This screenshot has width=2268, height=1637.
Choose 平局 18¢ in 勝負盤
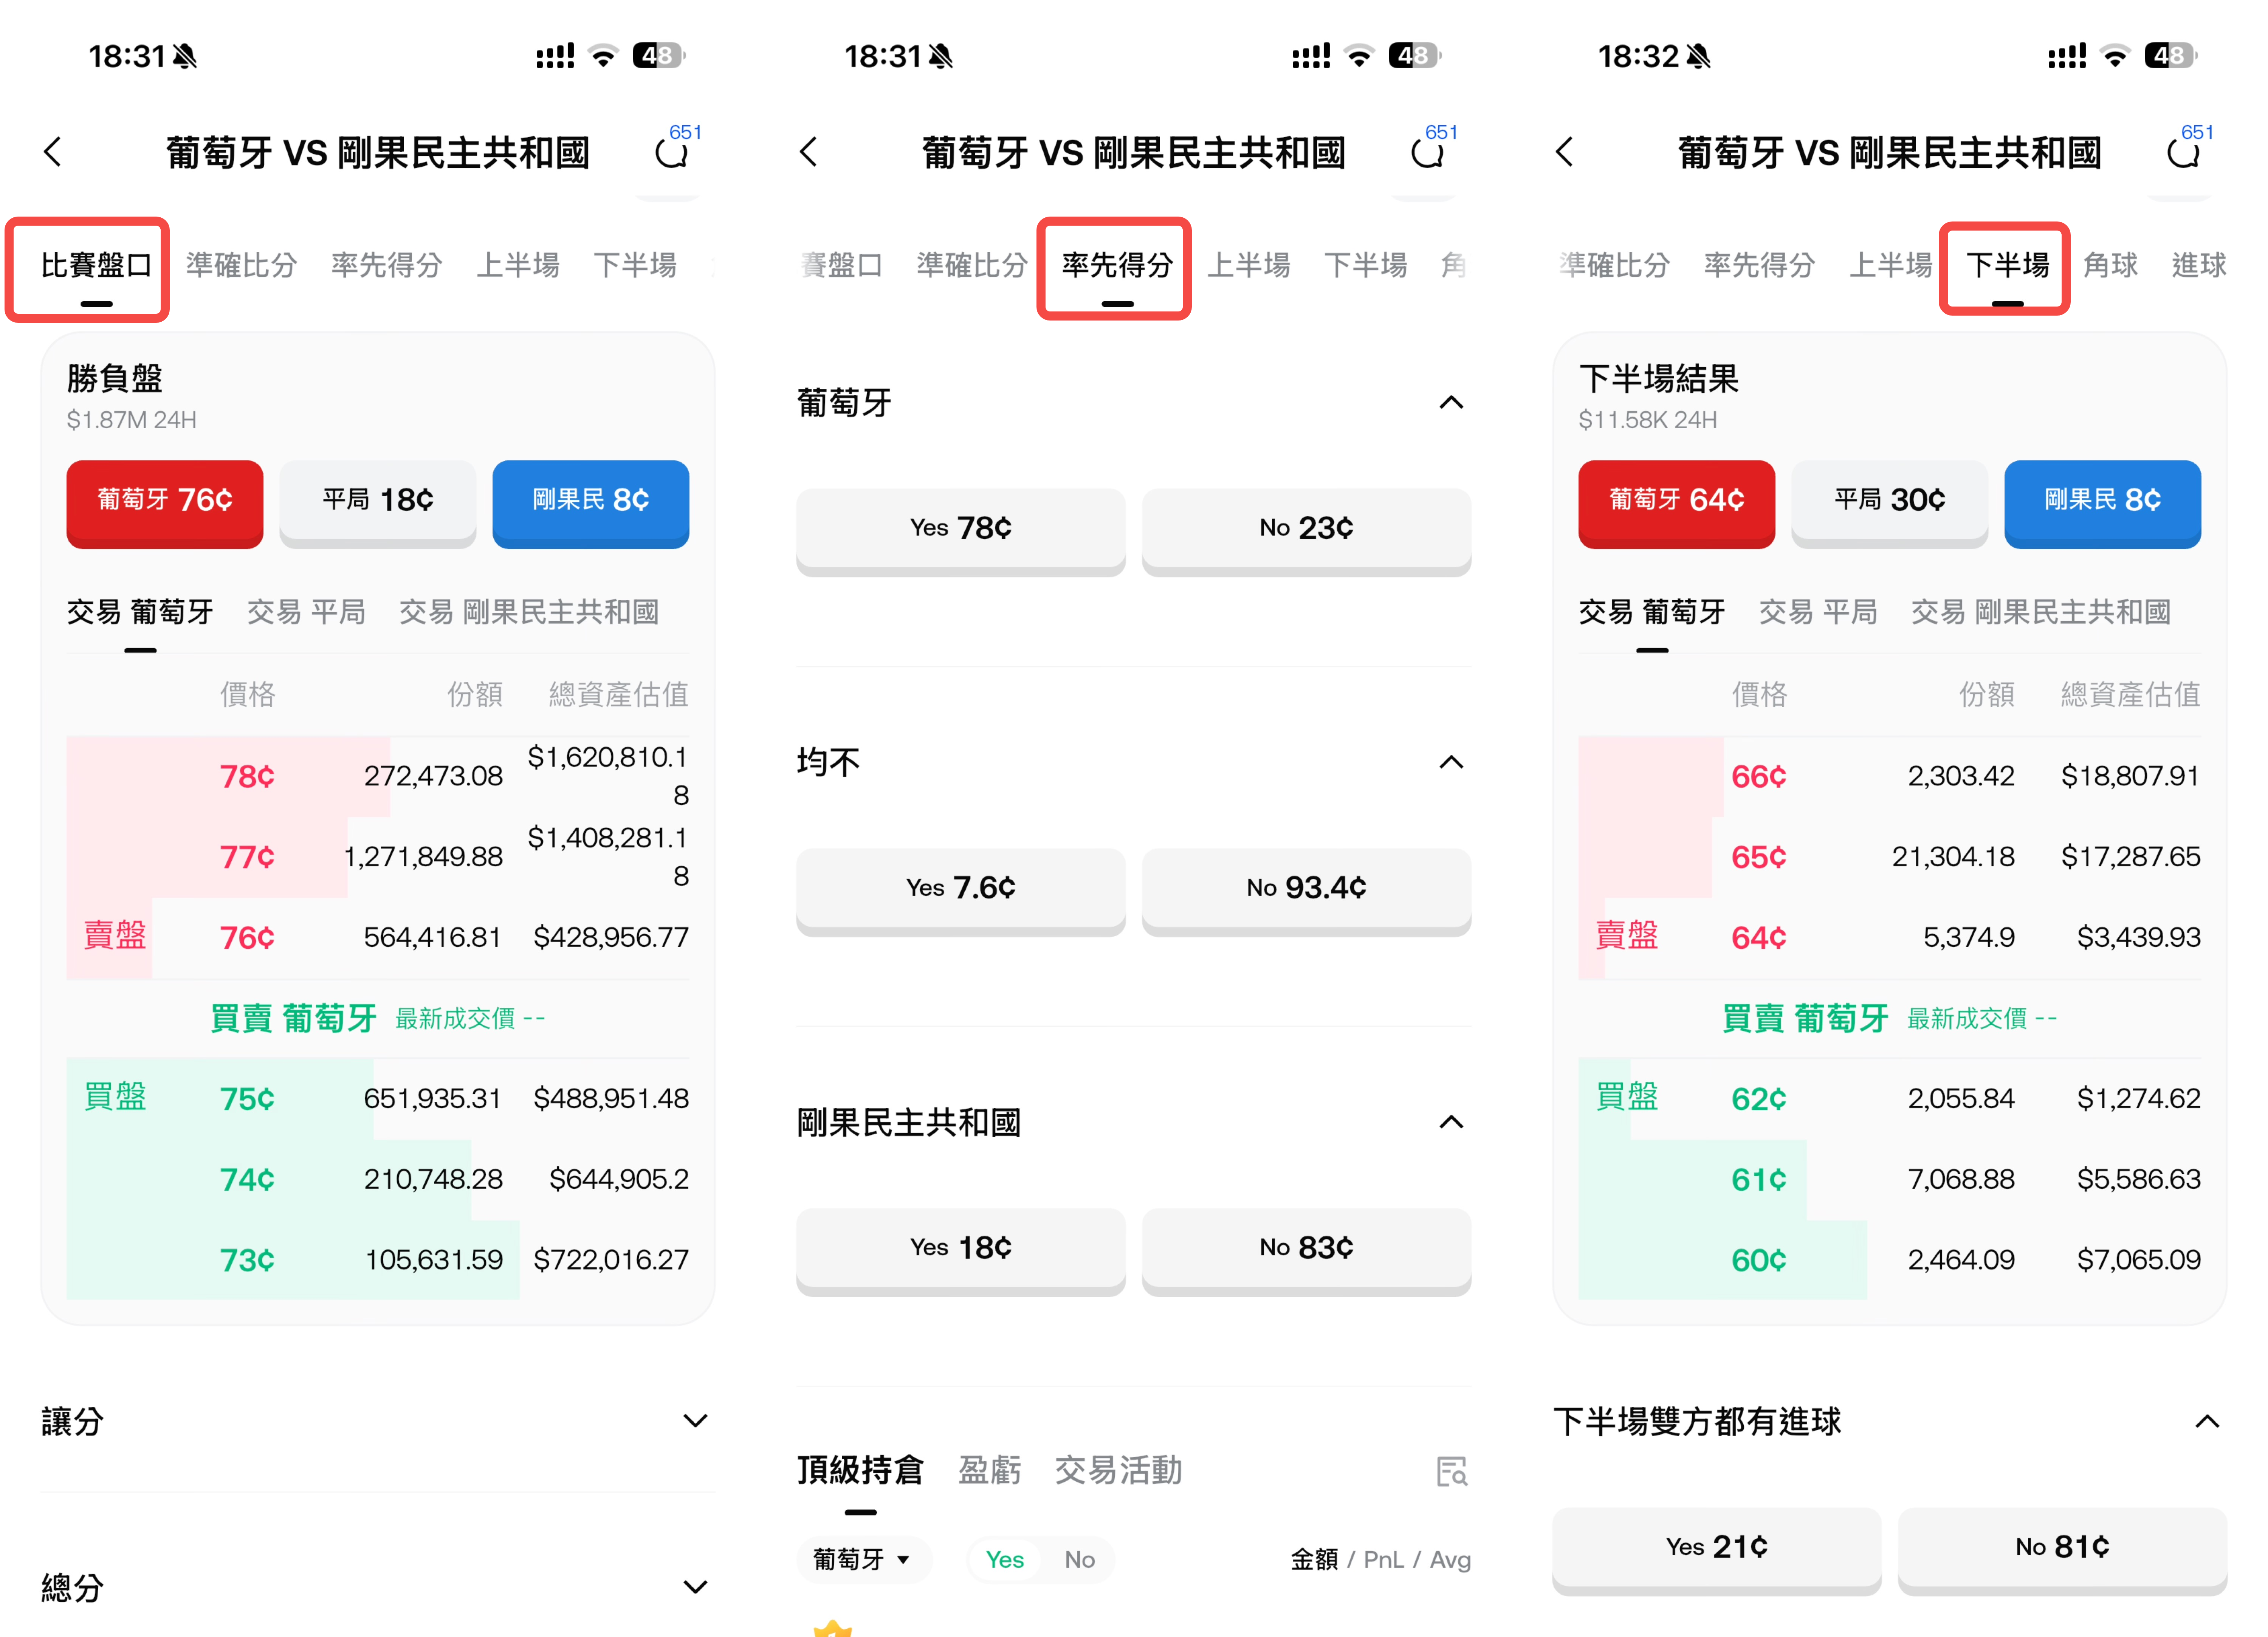378,503
